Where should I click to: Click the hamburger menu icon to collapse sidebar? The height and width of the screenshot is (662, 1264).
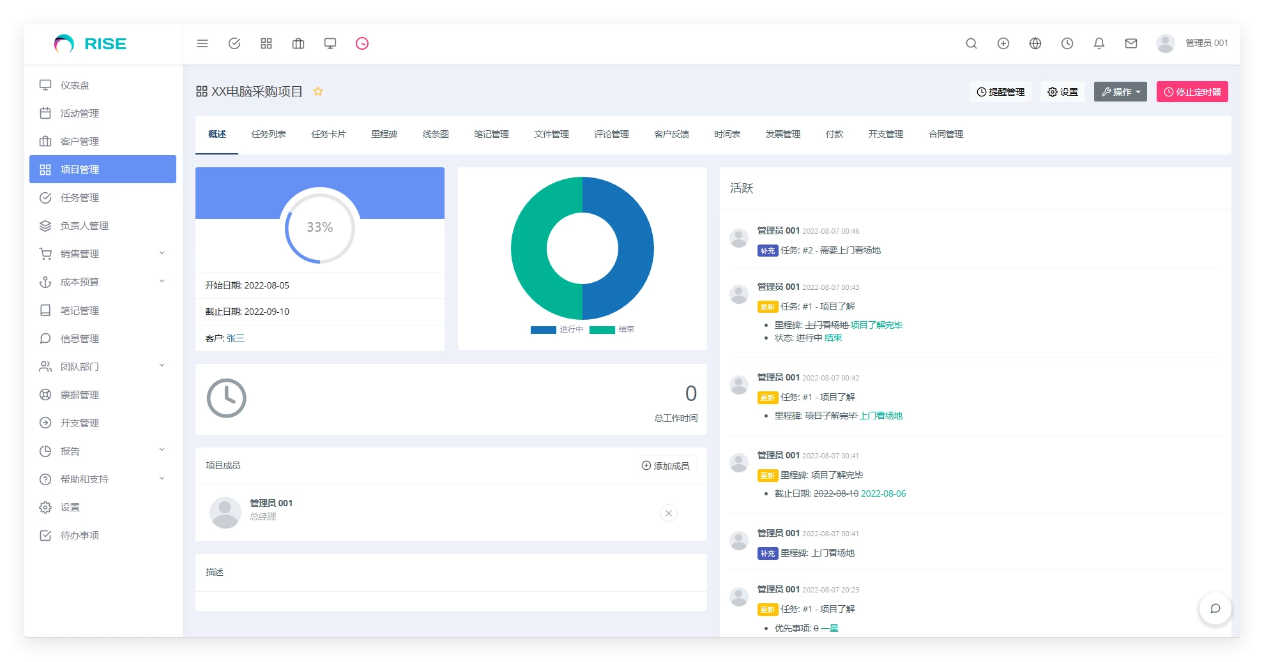[202, 43]
